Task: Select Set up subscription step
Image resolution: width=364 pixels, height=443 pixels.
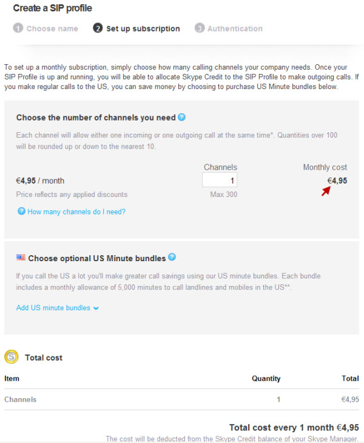Action: click(x=143, y=28)
